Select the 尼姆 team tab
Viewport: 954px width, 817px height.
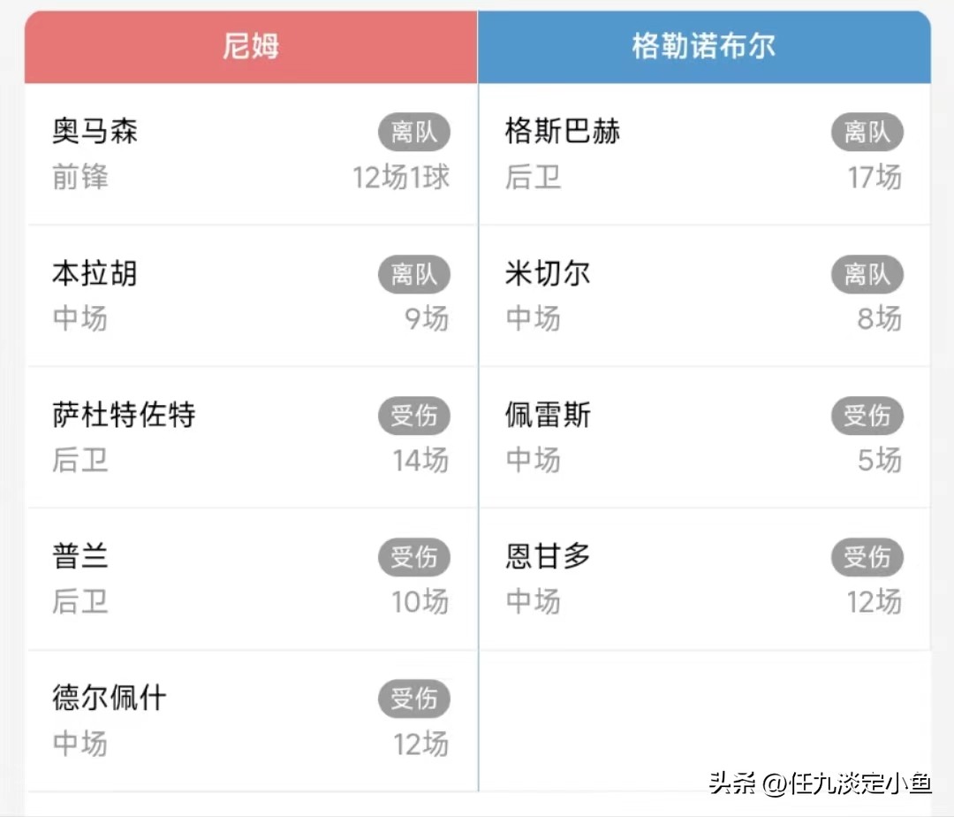coord(250,46)
